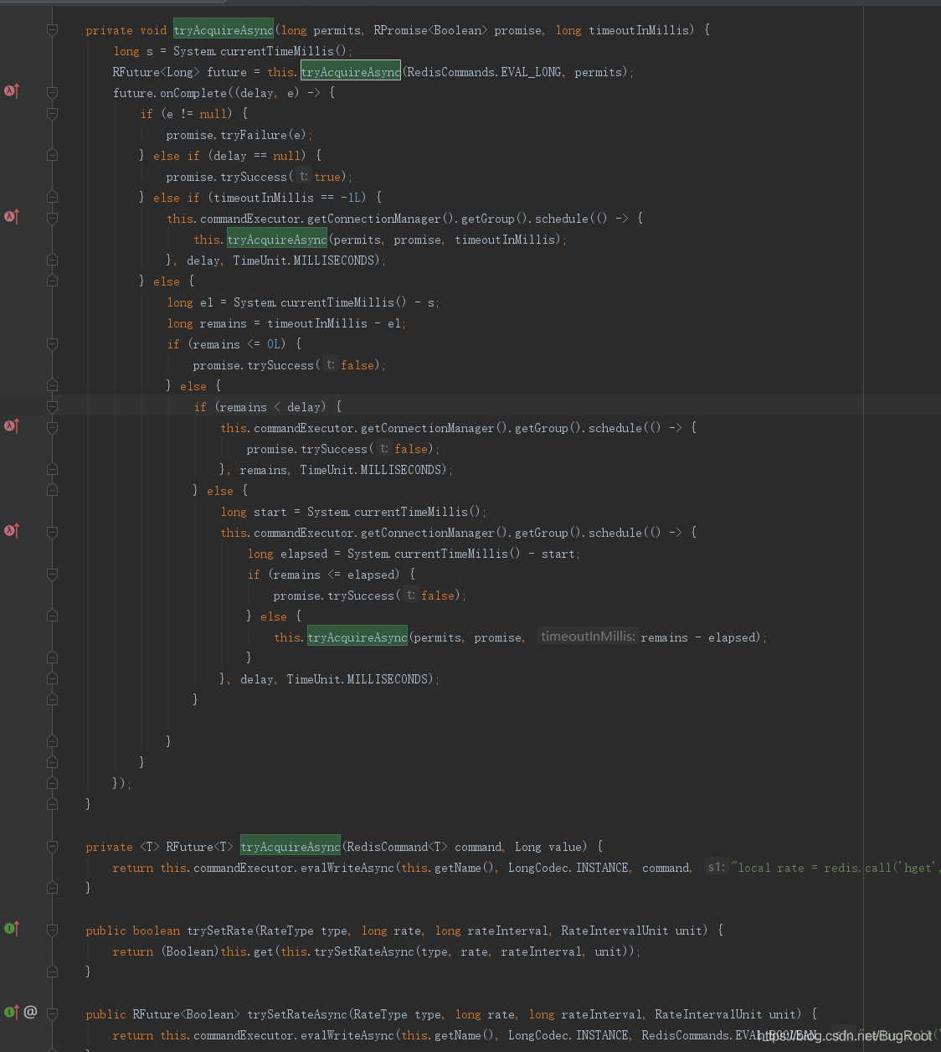The height and width of the screenshot is (1052, 941).
Task: Fold the 'public RFuture<Boolean> trySetRateAsync' method
Action: click(53, 1014)
